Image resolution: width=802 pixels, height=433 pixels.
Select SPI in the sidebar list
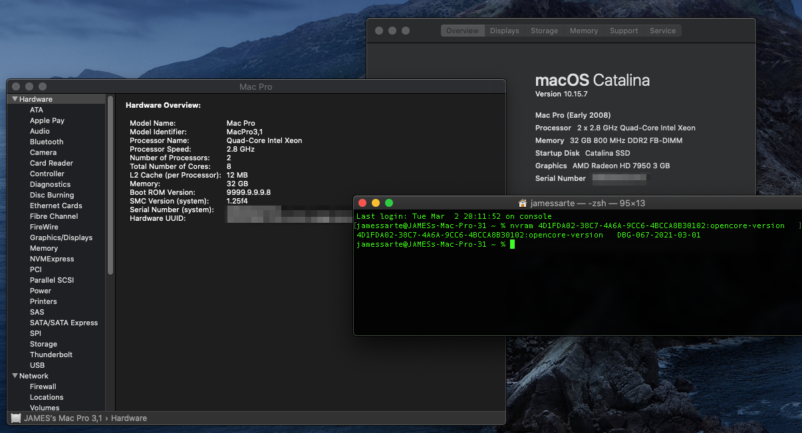pyautogui.click(x=35, y=333)
